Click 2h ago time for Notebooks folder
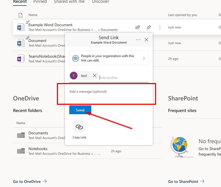 click(x=116, y=151)
